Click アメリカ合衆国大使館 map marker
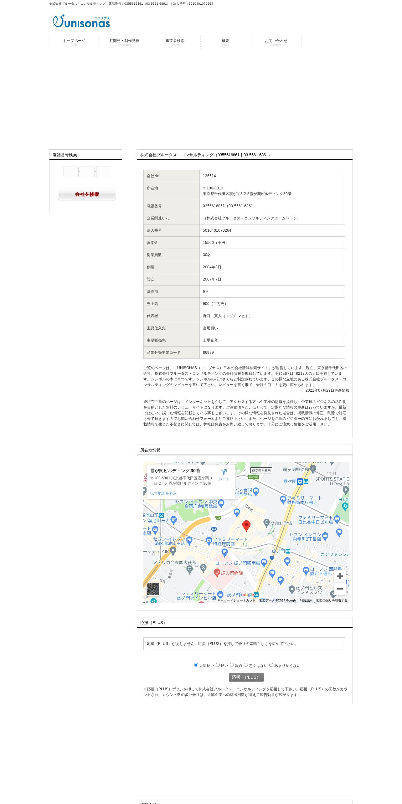Screen dimensions: 402x804 [189, 569]
